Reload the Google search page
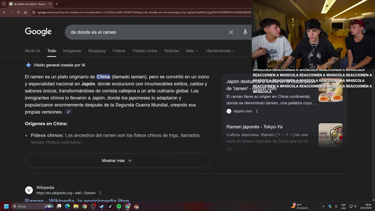The image size is (375, 211). pyautogui.click(x=18, y=12)
